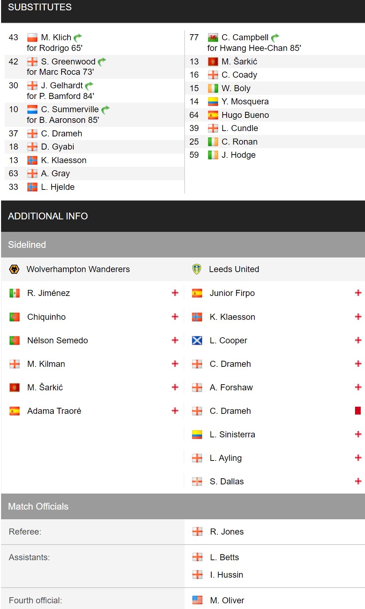
Task: Click green substitution arrow beside M. Klich
Action: pos(78,37)
